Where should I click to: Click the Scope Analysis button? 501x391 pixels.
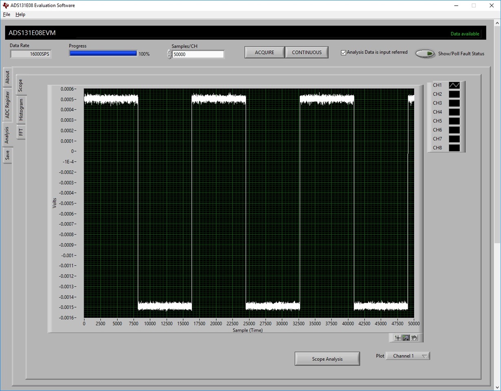(x=327, y=359)
